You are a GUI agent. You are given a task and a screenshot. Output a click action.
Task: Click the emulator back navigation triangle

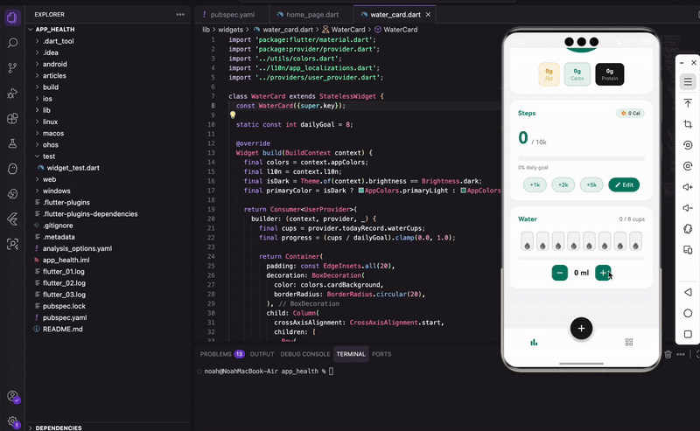coord(688,292)
